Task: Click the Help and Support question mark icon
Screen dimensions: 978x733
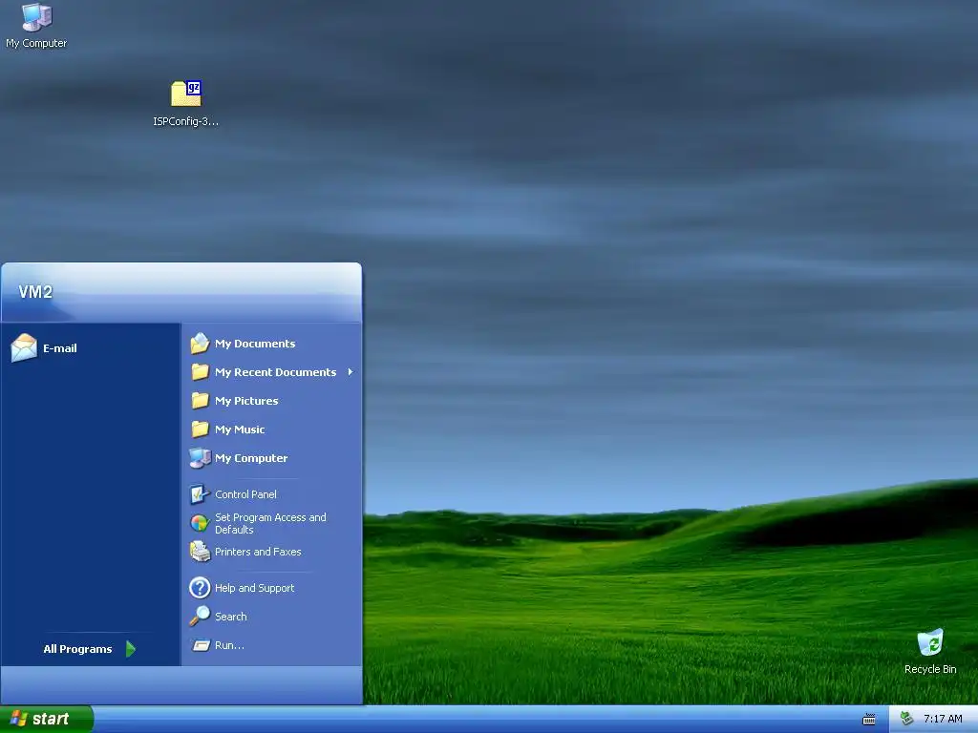Action: tap(200, 588)
